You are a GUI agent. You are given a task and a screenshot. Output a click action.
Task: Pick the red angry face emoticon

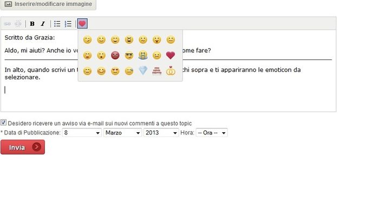[x=115, y=56]
